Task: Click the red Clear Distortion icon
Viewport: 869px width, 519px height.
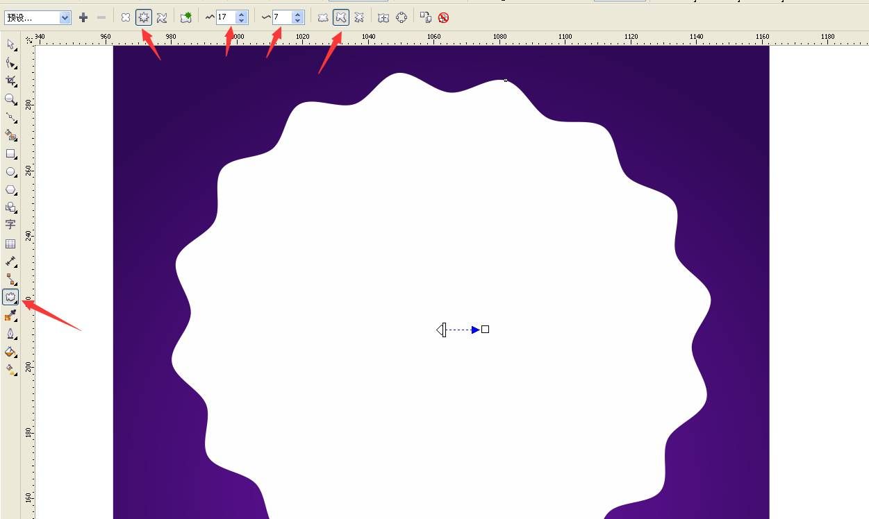Action: click(x=443, y=17)
